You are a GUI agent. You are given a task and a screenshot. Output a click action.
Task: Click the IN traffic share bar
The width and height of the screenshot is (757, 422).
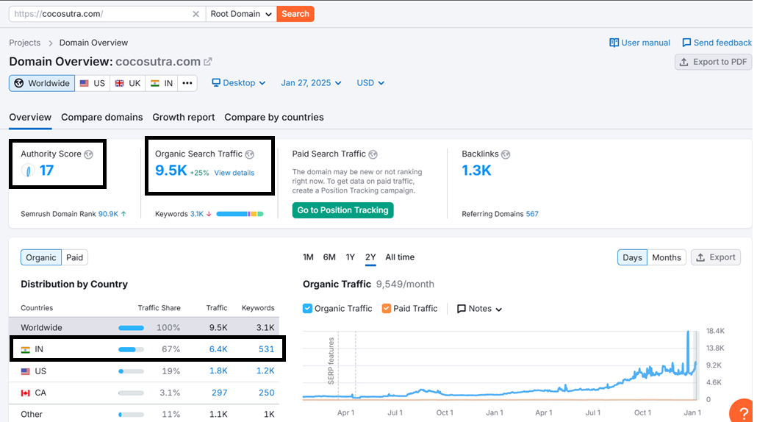tap(131, 349)
